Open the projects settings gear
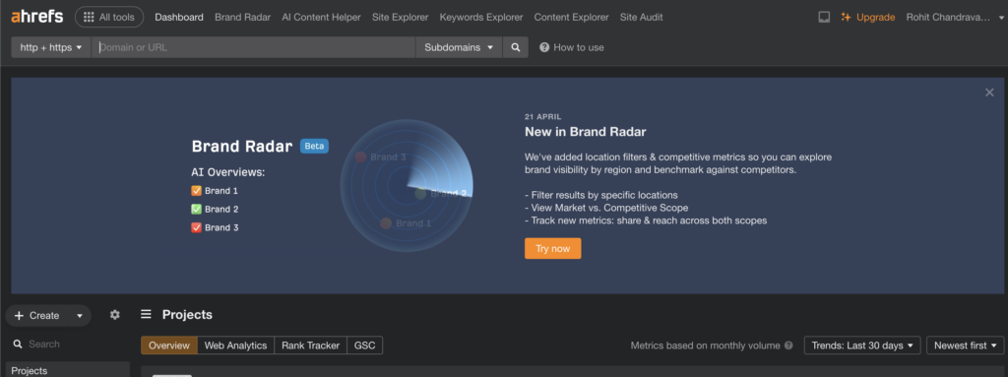Image resolution: width=1008 pixels, height=377 pixels. (x=115, y=315)
